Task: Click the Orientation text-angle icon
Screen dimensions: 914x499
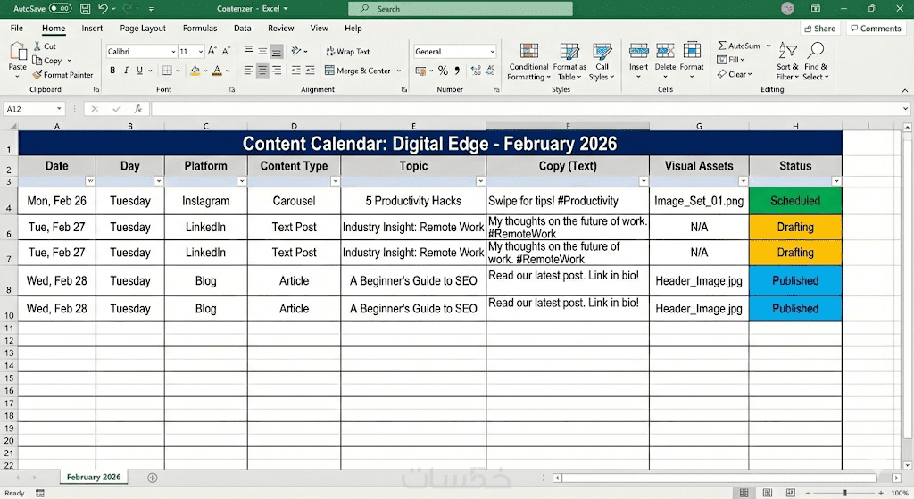Action: coord(296,51)
